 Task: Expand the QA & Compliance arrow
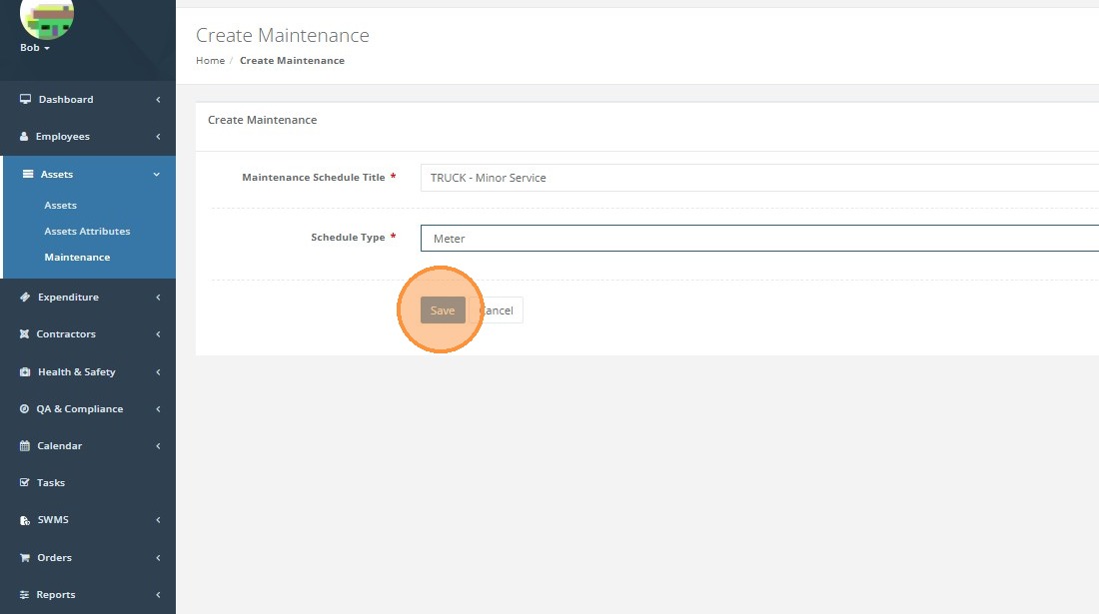[158, 409]
